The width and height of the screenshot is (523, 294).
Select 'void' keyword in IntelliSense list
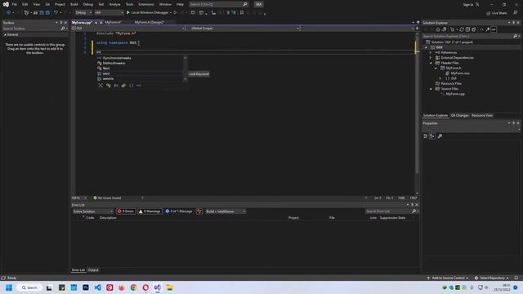[x=140, y=73]
